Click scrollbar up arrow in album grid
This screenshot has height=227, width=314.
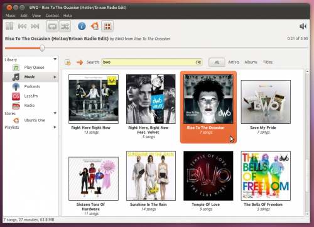click(307, 71)
